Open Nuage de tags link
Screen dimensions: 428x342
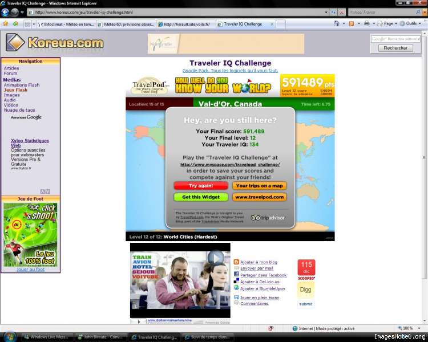[x=19, y=110]
